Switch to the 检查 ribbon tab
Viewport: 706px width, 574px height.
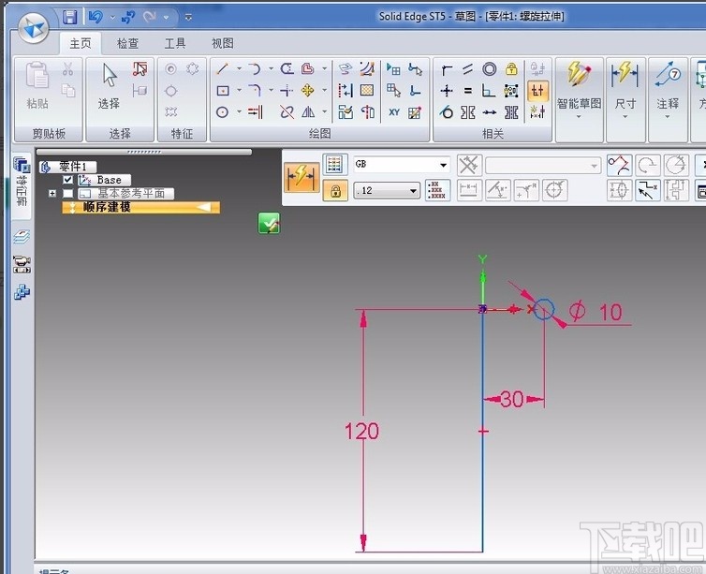[x=128, y=43]
